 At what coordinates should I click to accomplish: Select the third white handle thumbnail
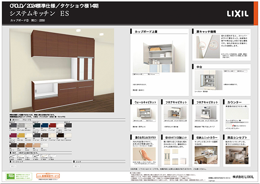pos(29,156)
